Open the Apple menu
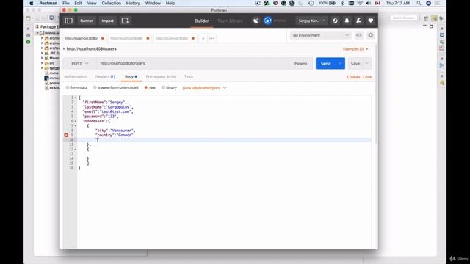The width and height of the screenshot is (470, 264). (x=32, y=3)
